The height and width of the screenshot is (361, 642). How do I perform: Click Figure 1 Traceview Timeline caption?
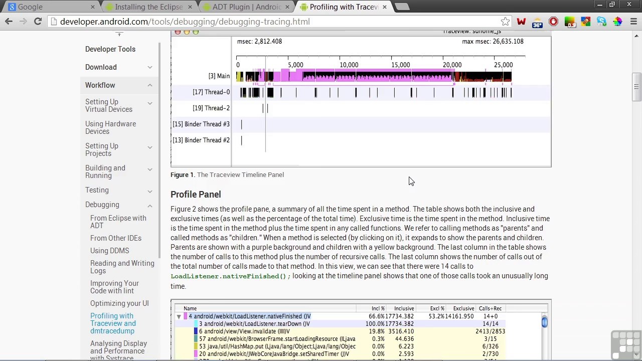tap(227, 175)
